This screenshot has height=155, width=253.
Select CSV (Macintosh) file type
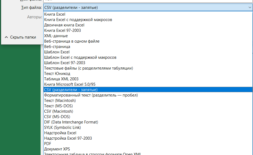pyautogui.click(x=148, y=111)
